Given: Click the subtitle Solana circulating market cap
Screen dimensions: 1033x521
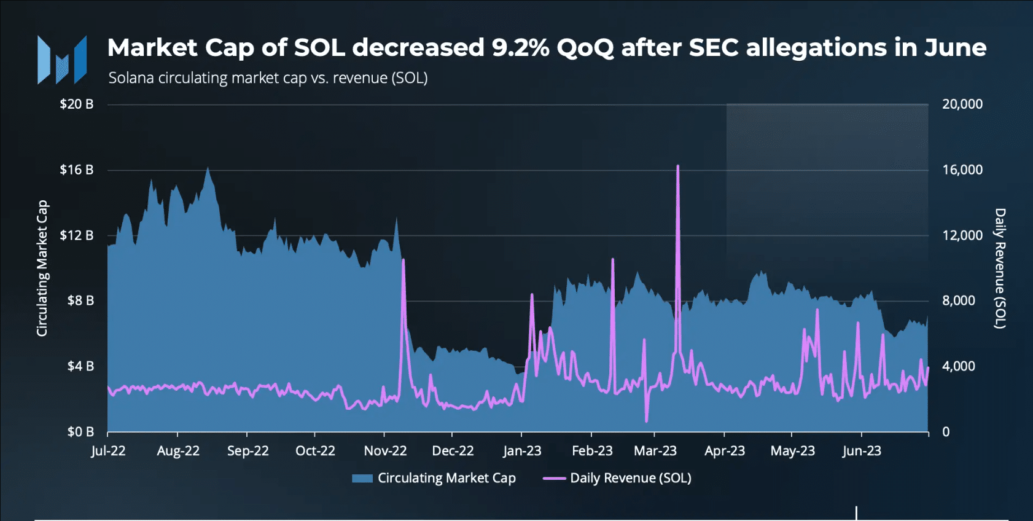Looking at the screenshot, I should (268, 78).
